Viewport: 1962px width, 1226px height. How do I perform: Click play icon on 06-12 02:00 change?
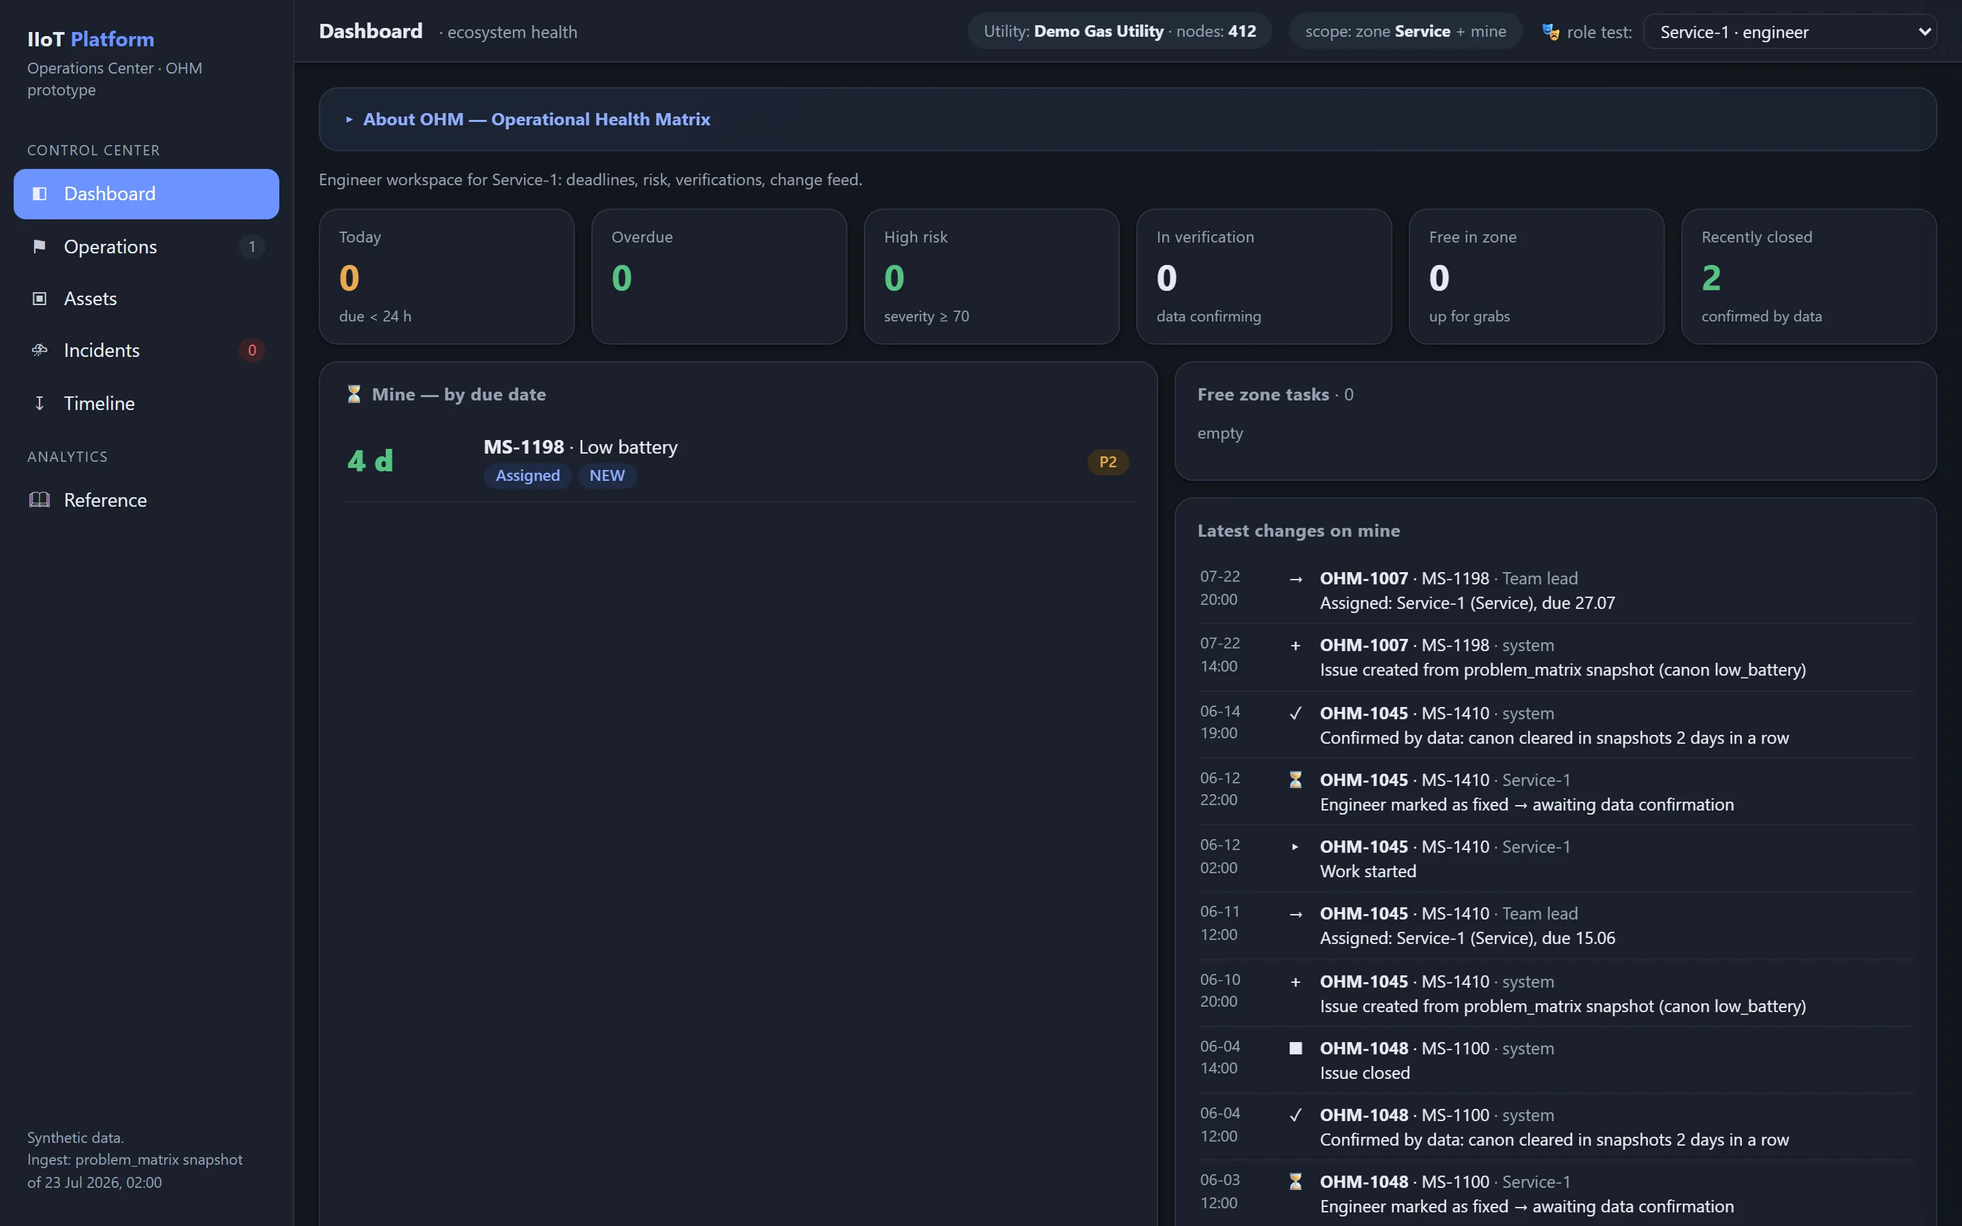[1296, 847]
